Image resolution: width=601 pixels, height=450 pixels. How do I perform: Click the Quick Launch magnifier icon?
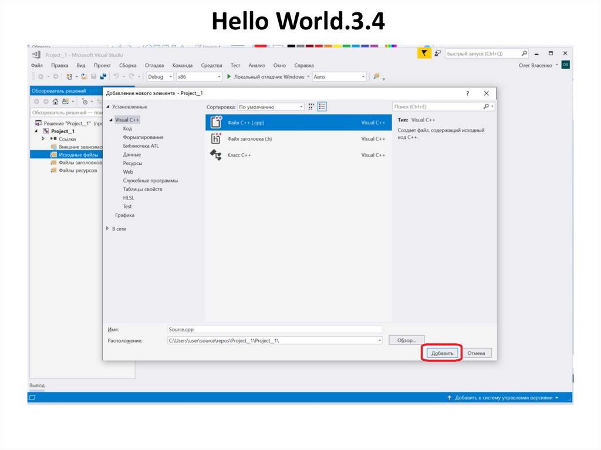tap(524, 53)
